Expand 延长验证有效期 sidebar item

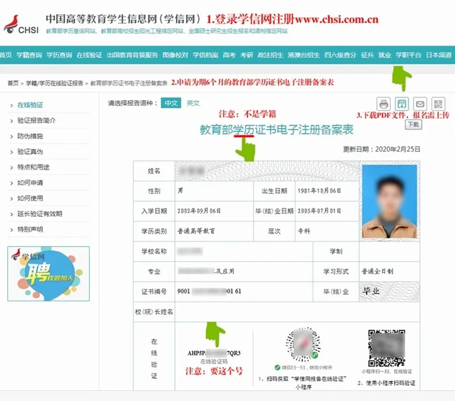[x=39, y=214]
